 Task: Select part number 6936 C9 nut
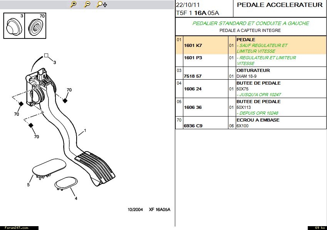(x=193, y=126)
